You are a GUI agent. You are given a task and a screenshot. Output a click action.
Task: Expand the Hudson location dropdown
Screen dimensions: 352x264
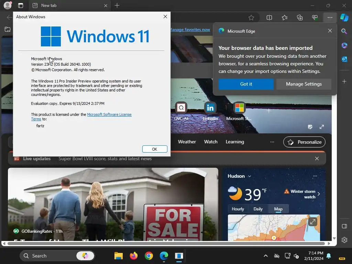point(239,176)
